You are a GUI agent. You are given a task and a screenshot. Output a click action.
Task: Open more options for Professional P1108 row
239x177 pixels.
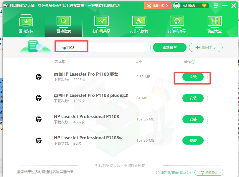click(x=207, y=119)
